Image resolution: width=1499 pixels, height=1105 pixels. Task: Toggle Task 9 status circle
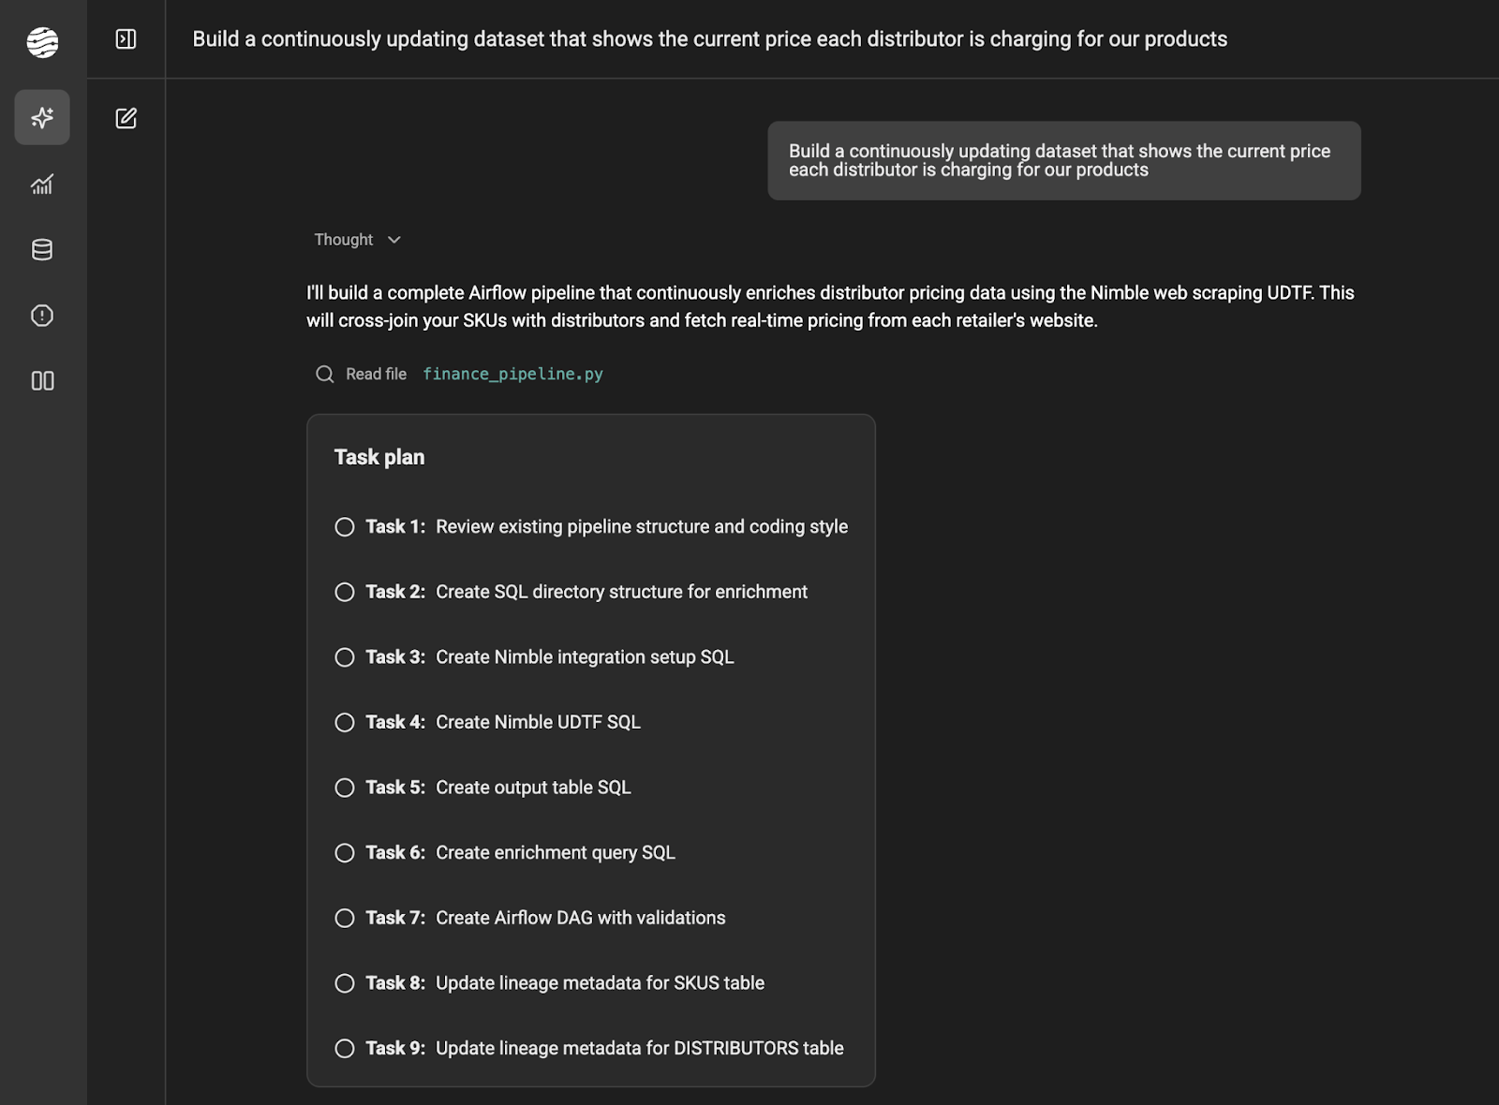tap(345, 1049)
